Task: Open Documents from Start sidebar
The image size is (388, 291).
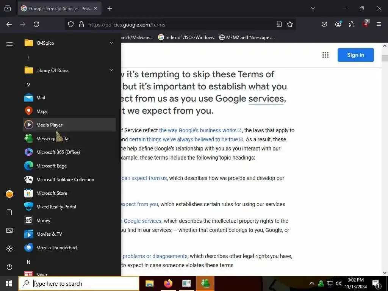Action: (9, 212)
